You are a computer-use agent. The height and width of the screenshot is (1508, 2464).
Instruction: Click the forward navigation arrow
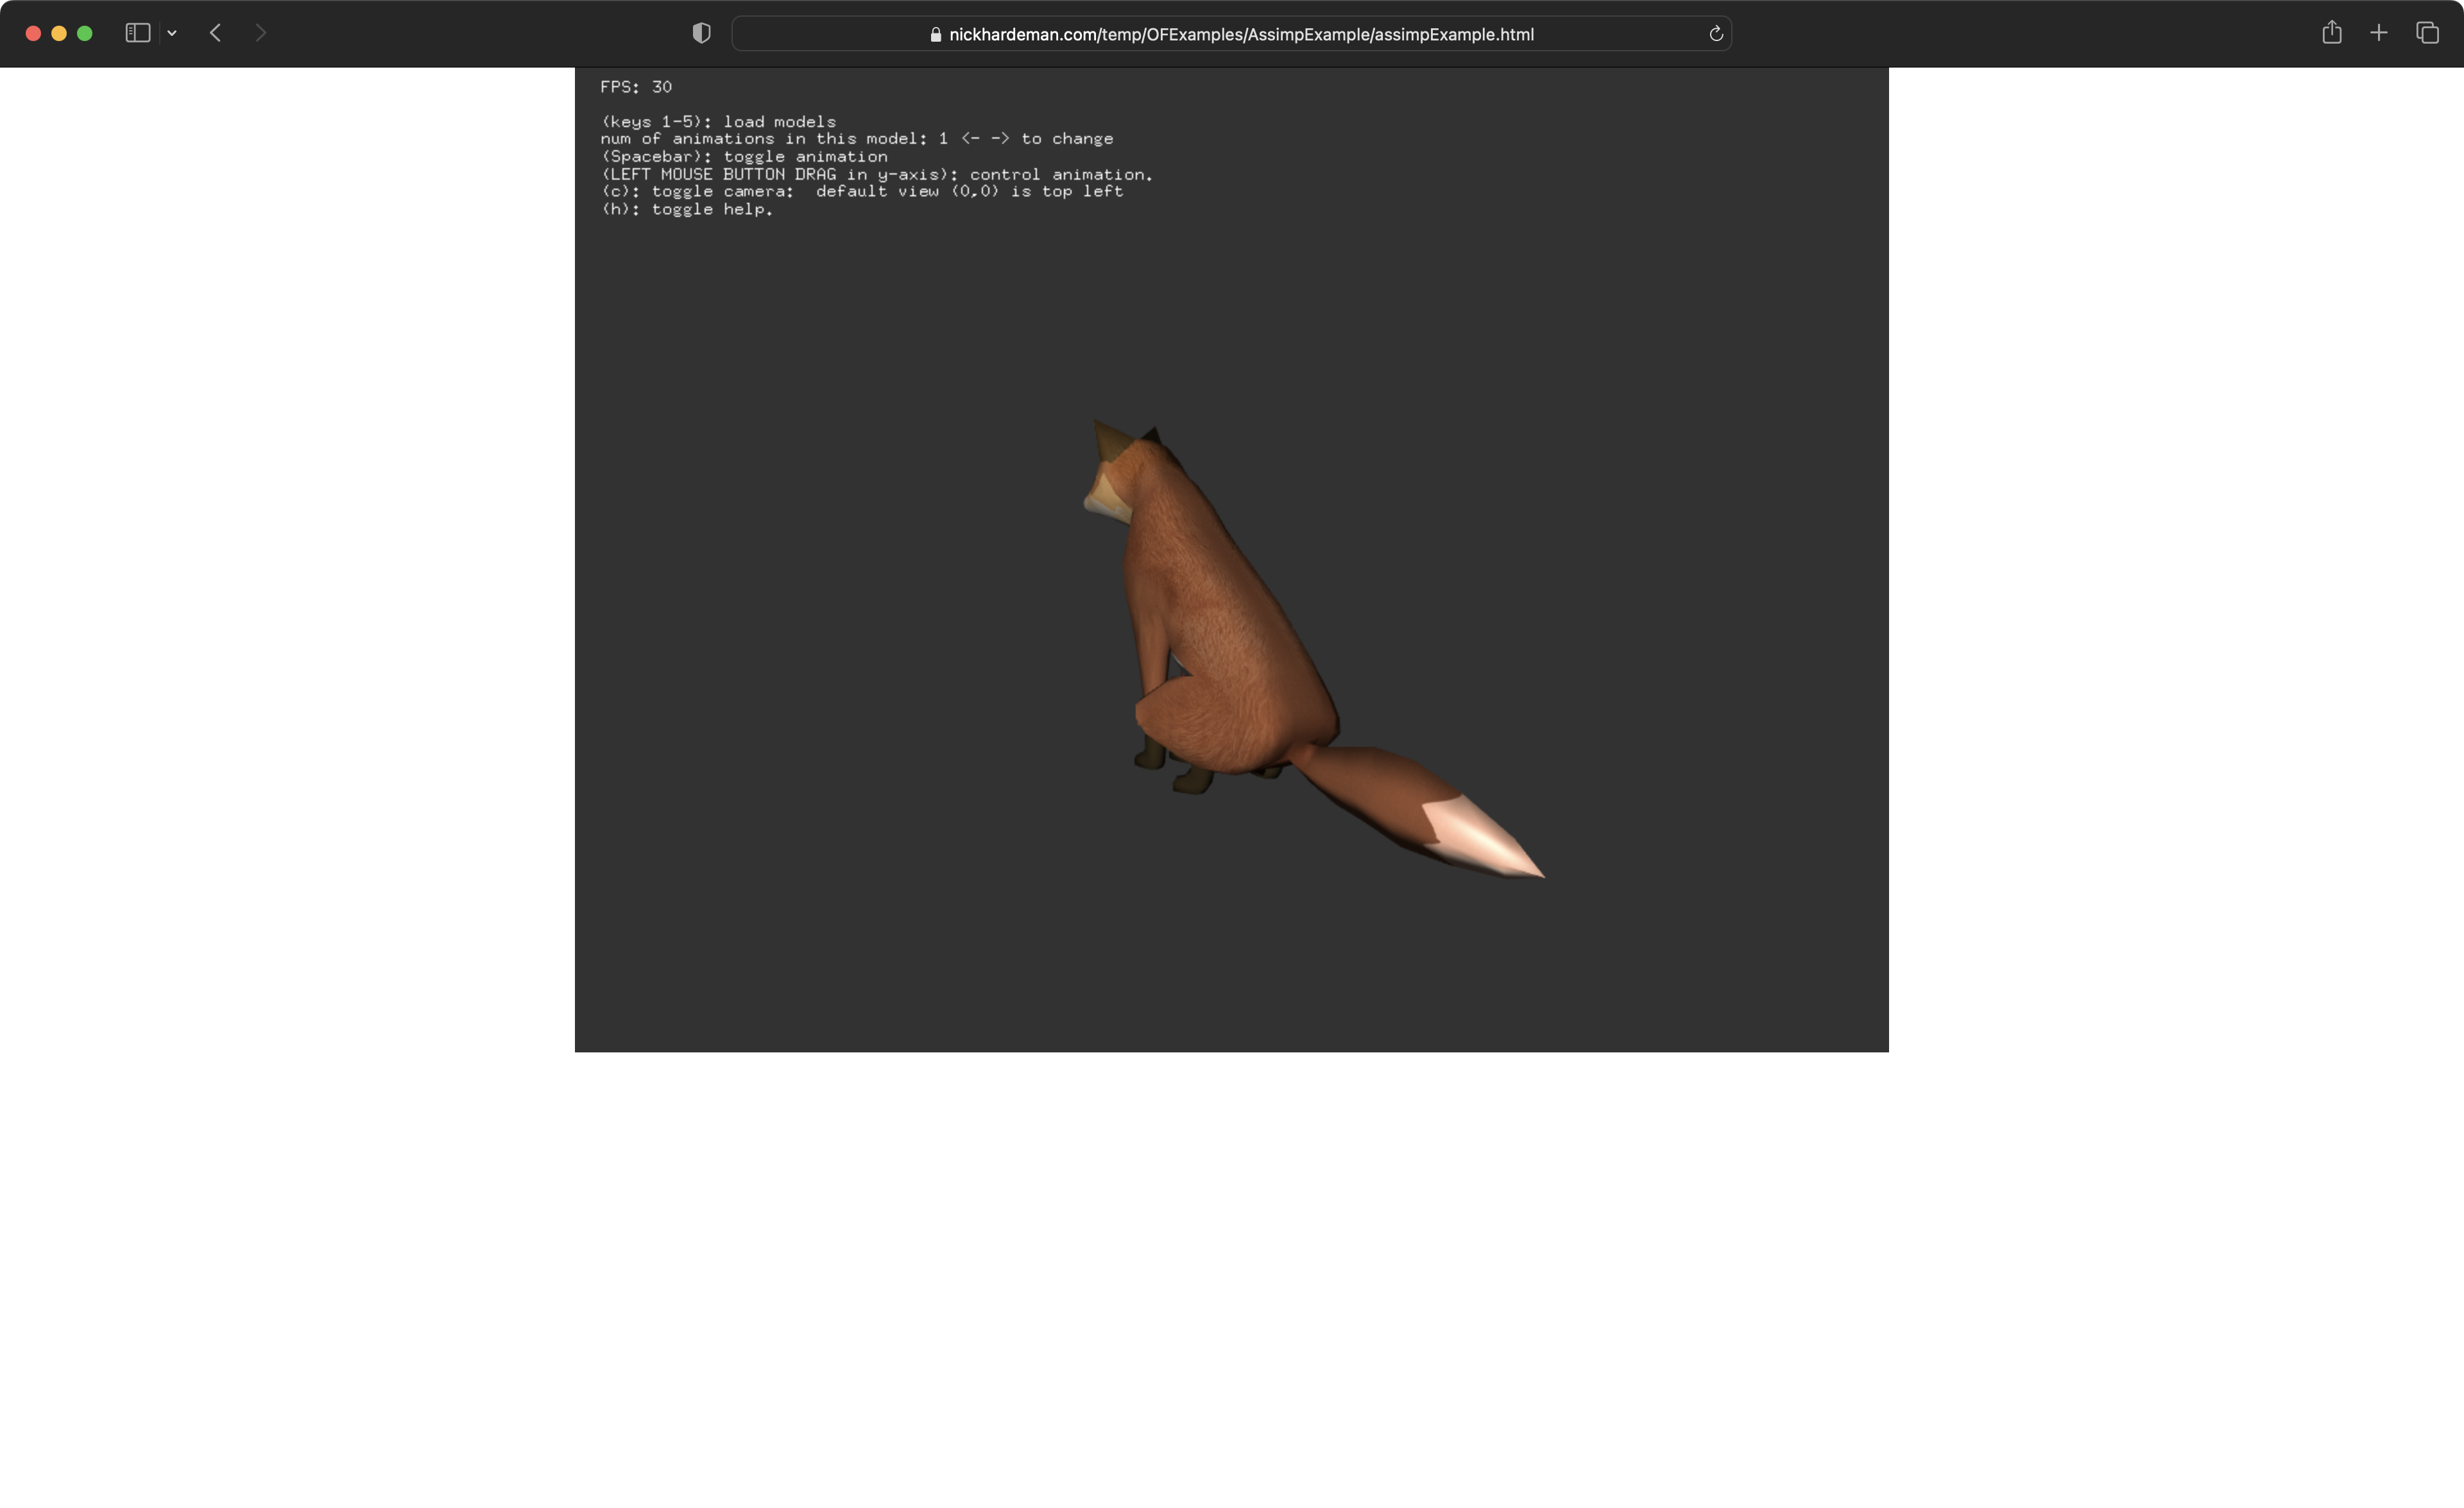point(260,33)
